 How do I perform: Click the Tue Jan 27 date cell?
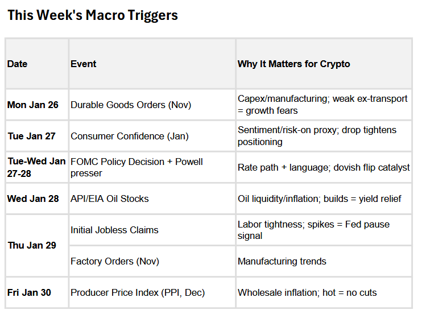(33, 136)
